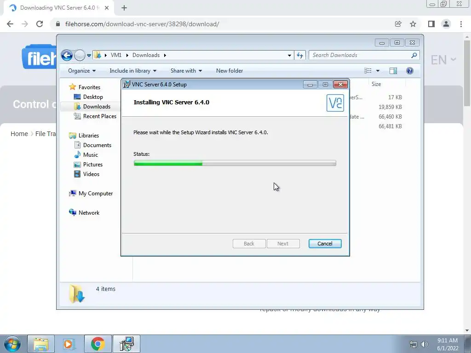471x353 pixels.
Task: Click the Explorer help icon
Action: point(410,71)
